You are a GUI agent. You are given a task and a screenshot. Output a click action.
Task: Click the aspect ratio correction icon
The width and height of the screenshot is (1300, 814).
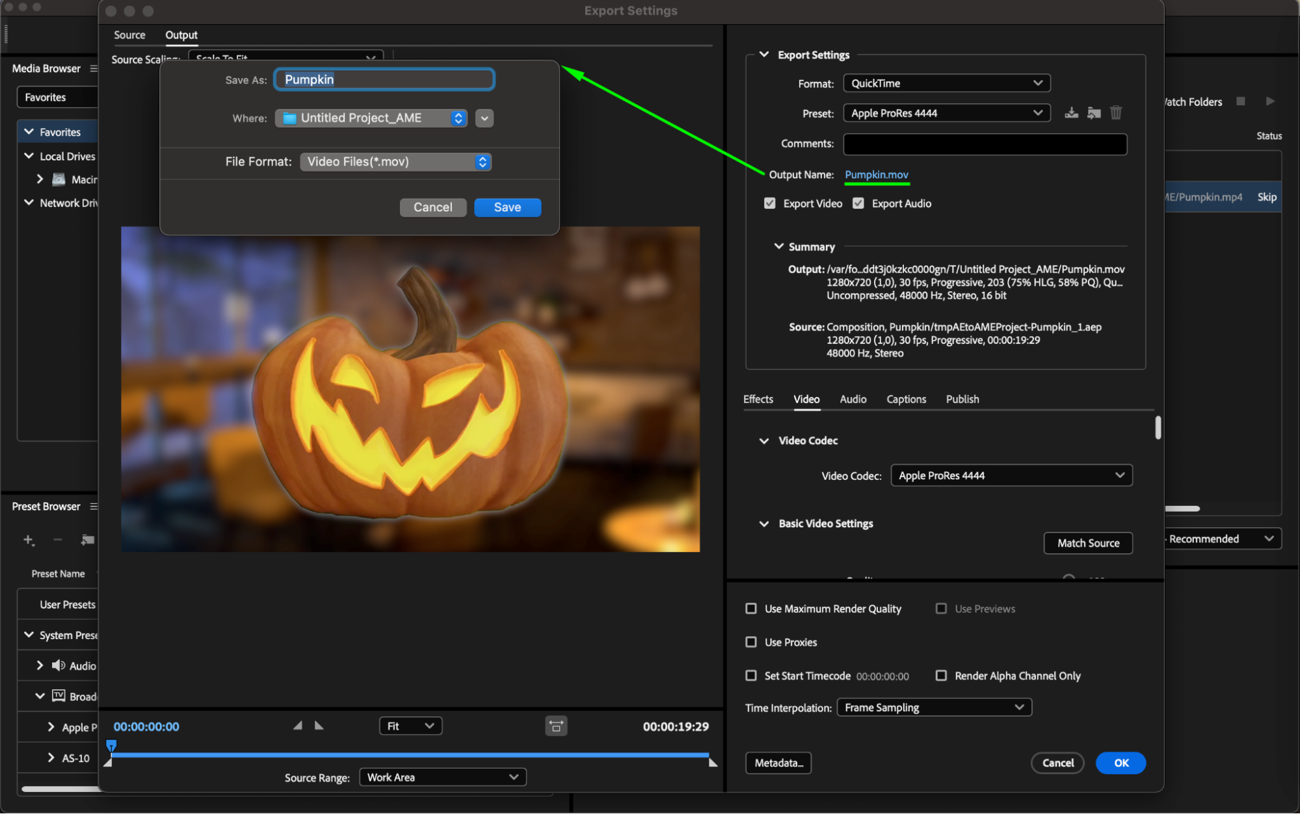tap(556, 726)
